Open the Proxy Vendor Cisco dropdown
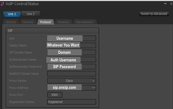 click(x=72, y=81)
